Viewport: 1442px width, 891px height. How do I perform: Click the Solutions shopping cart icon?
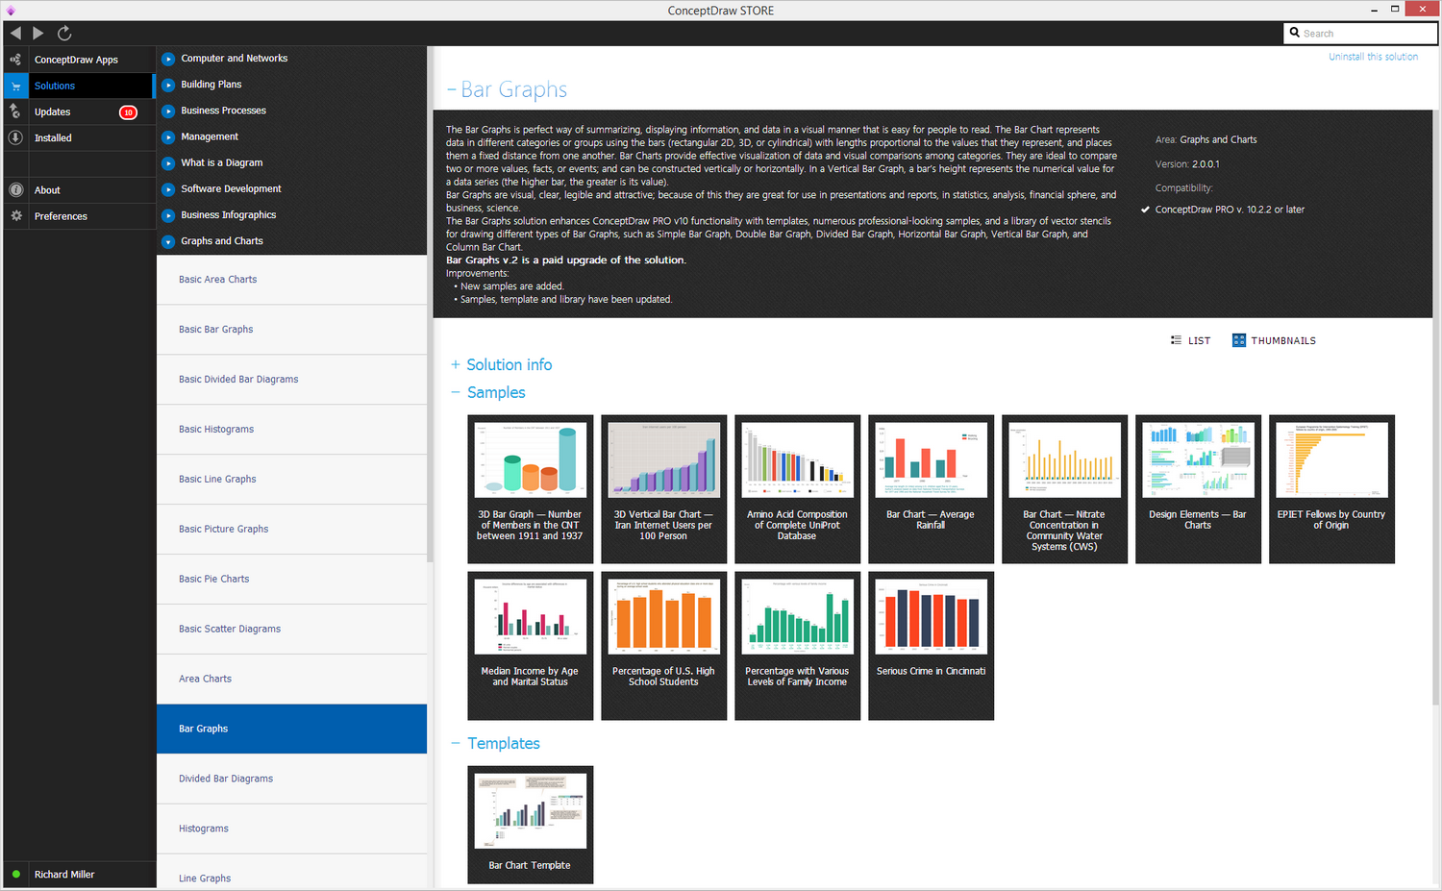click(x=15, y=86)
